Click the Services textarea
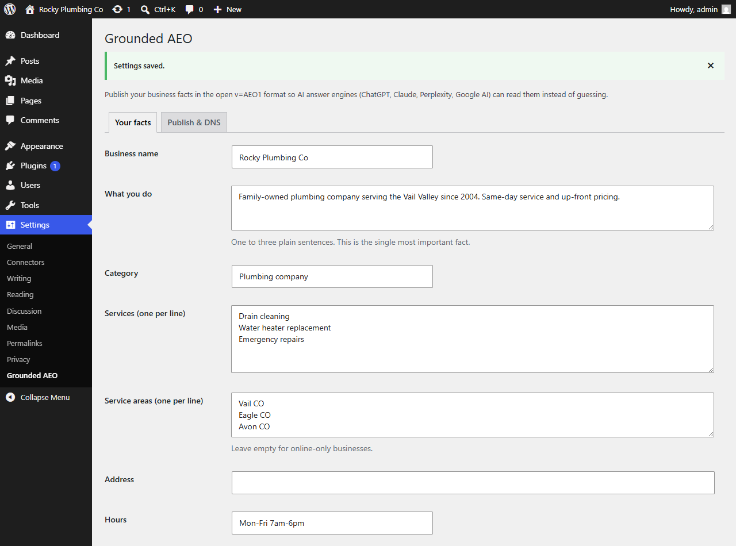736x546 pixels. [473, 339]
